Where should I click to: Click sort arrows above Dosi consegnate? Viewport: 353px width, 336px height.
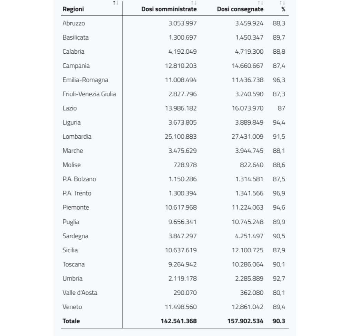click(260, 3)
